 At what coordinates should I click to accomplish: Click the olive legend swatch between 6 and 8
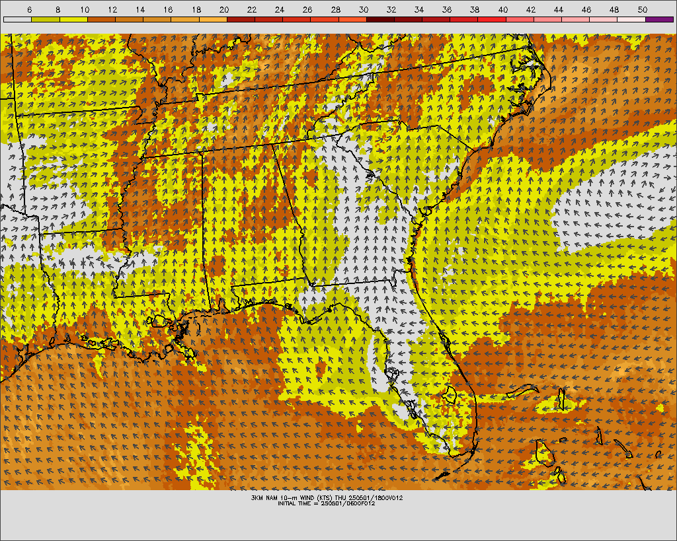[x=46, y=19]
